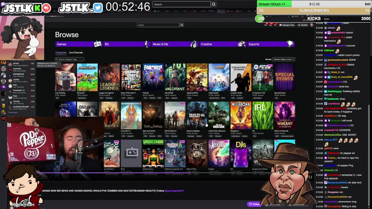Image resolution: width=372 pixels, height=209 pixels.
Task: Open the Special Events category thumbnail
Action: pyautogui.click(x=285, y=78)
